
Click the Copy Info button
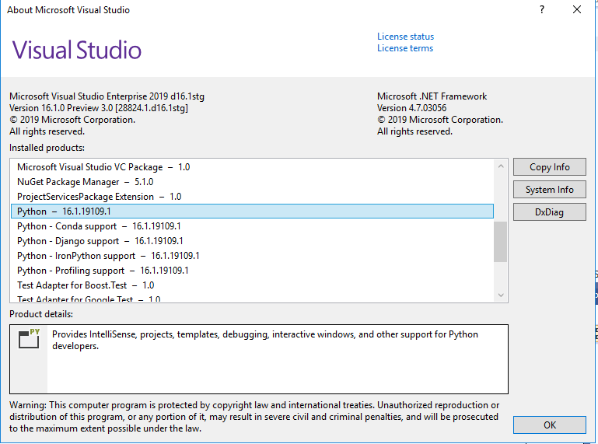pos(549,167)
